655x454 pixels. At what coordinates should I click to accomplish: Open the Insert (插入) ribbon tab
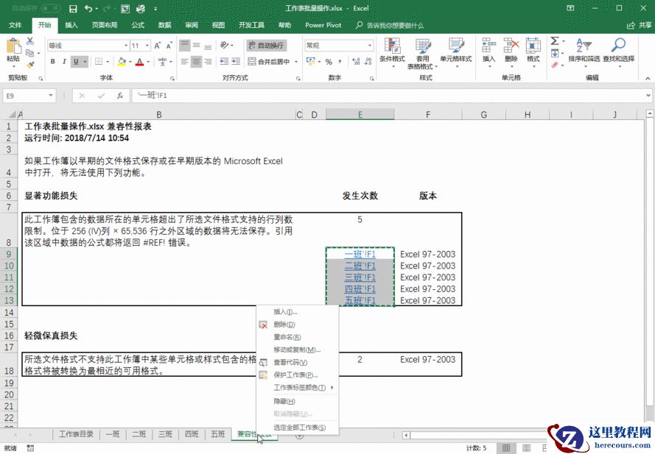click(x=71, y=25)
